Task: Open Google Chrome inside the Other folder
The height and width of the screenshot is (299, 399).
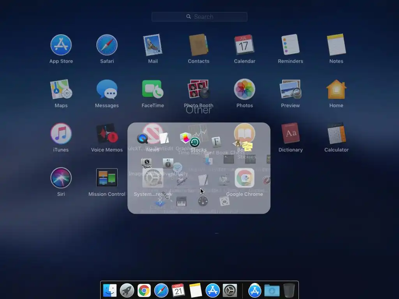Action: tap(244, 178)
